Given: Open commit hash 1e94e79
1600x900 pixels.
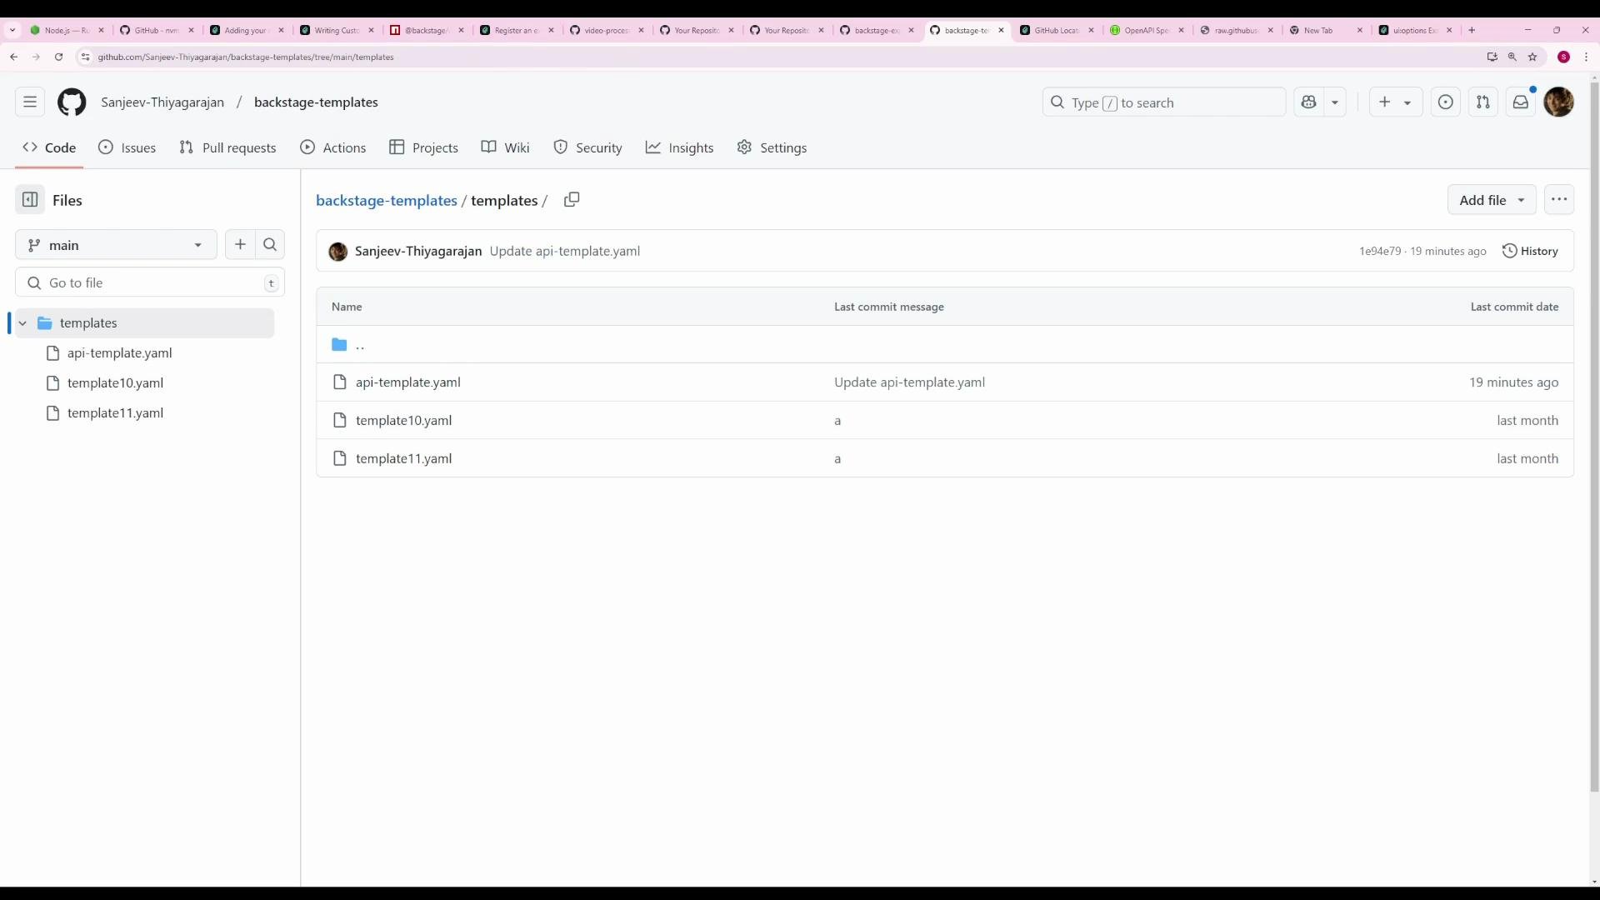Looking at the screenshot, I should tap(1379, 251).
